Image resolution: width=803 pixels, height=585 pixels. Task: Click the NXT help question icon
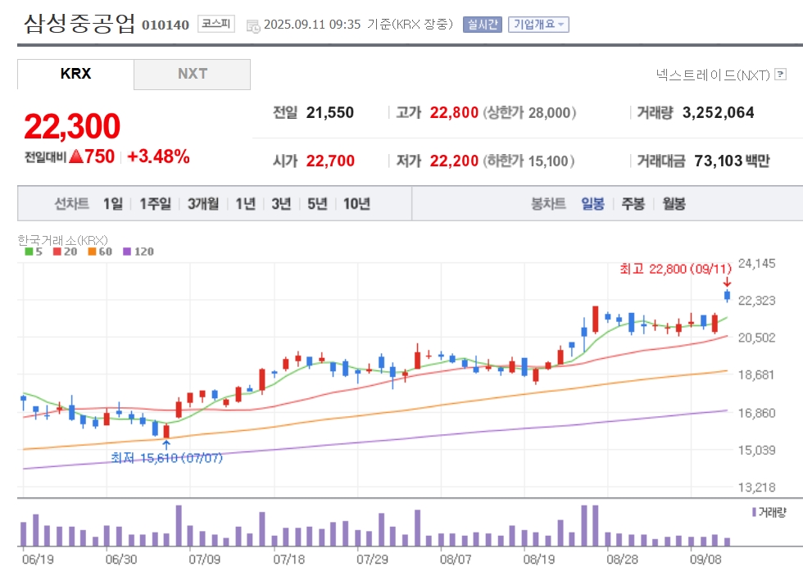(780, 75)
